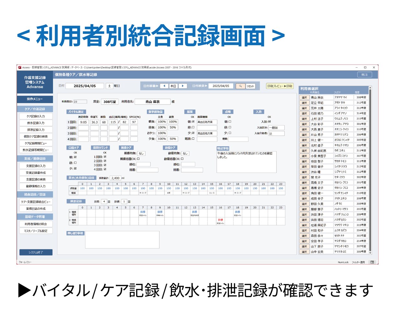Click 1回目 体温 field showing 36.3
The height and width of the screenshot is (329, 395).
[95, 122]
